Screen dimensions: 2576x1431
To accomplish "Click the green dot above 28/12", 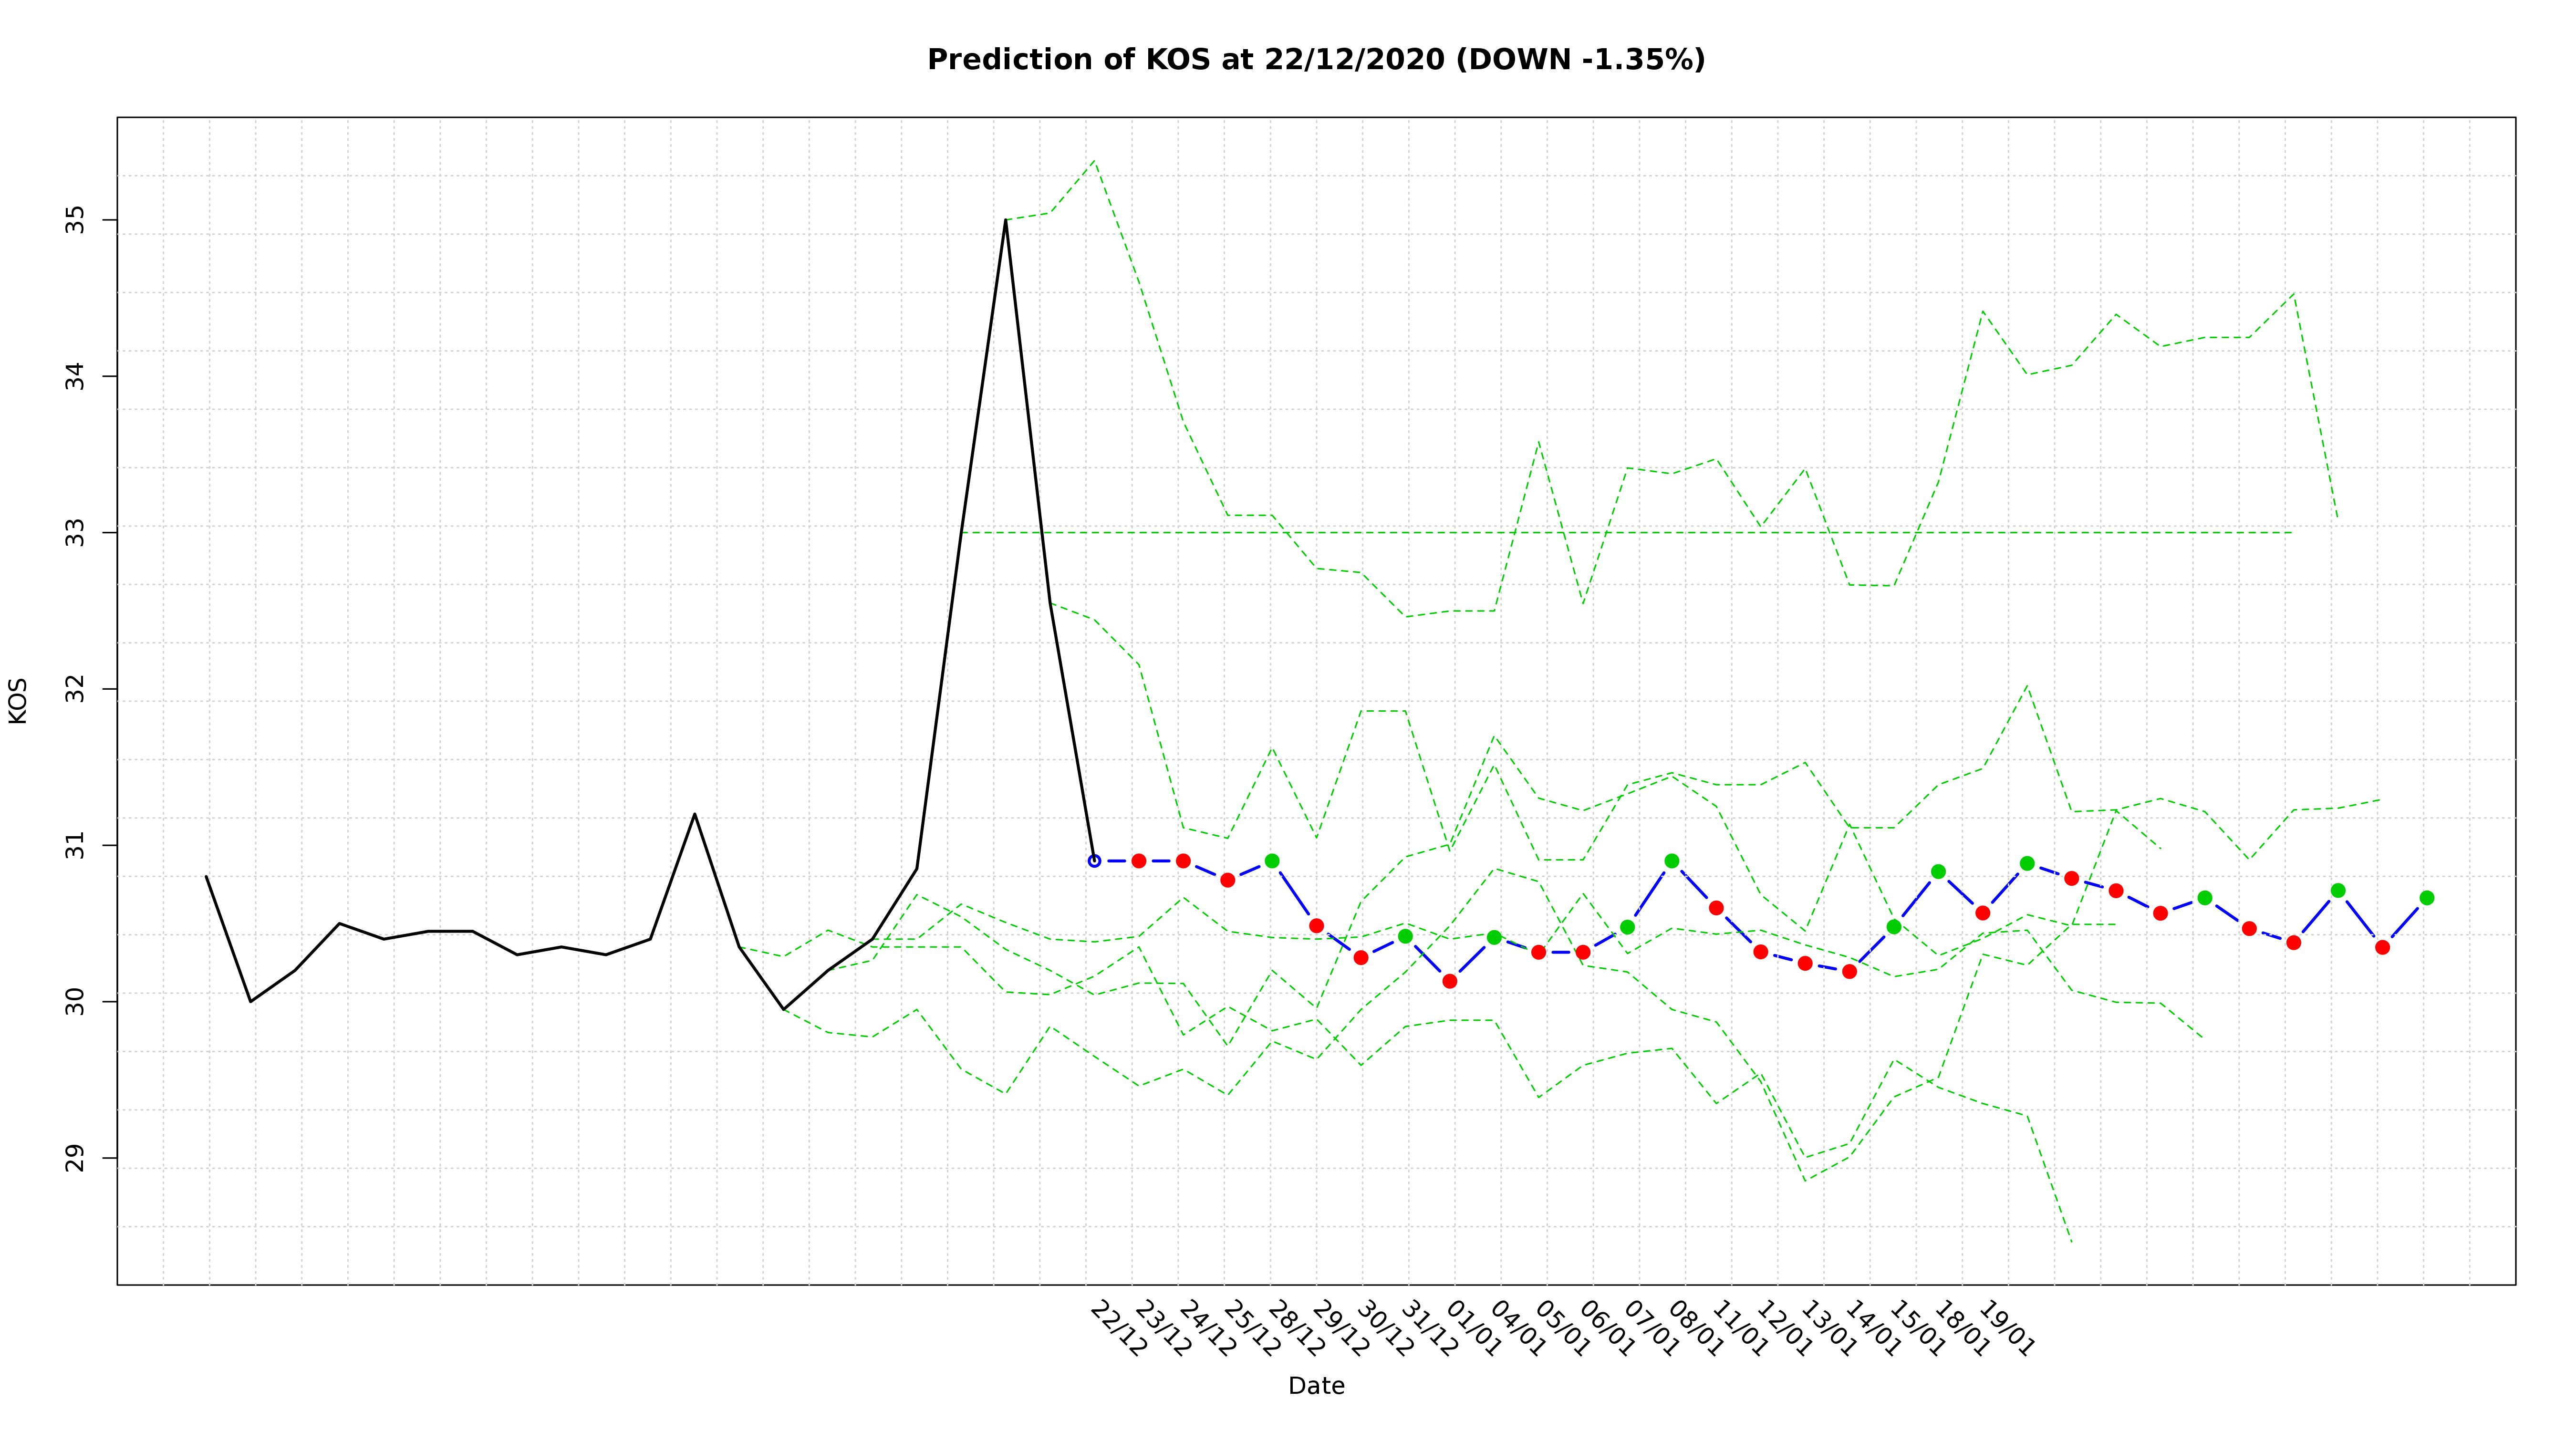I will tap(1272, 861).
